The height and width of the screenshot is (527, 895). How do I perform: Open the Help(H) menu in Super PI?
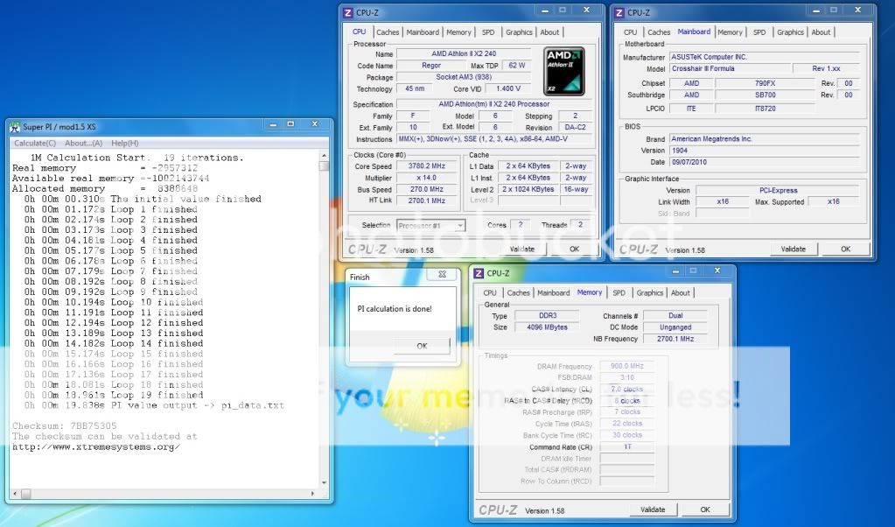click(124, 144)
